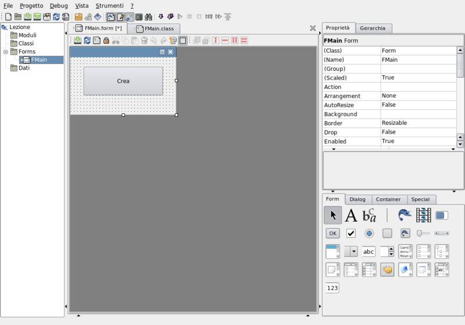Compile the project with the single purple arrow
Viewport: 465px width, 325px height.
tap(161, 17)
